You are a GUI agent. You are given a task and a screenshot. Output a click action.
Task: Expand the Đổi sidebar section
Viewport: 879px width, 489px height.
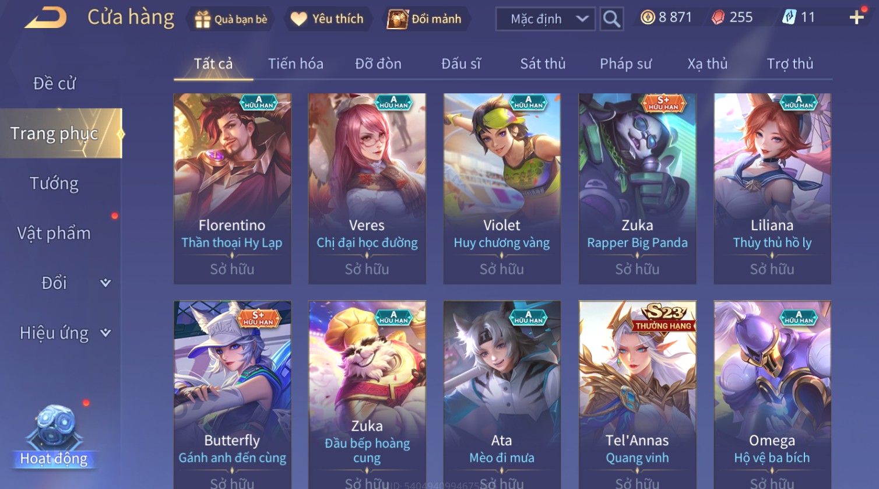tap(106, 283)
